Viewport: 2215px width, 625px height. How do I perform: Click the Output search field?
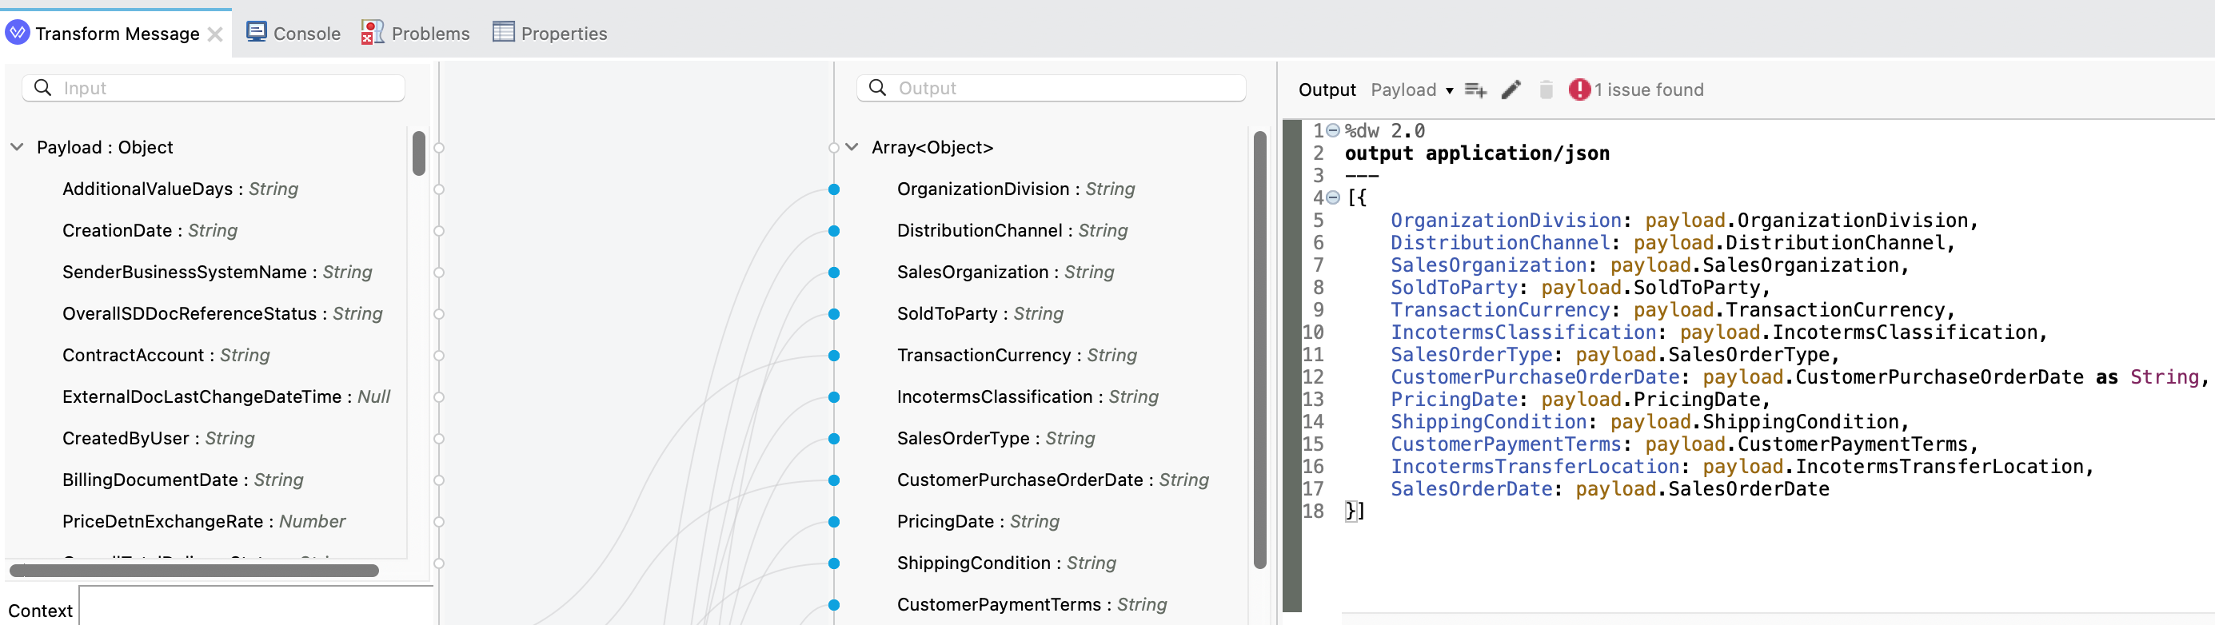point(1051,88)
